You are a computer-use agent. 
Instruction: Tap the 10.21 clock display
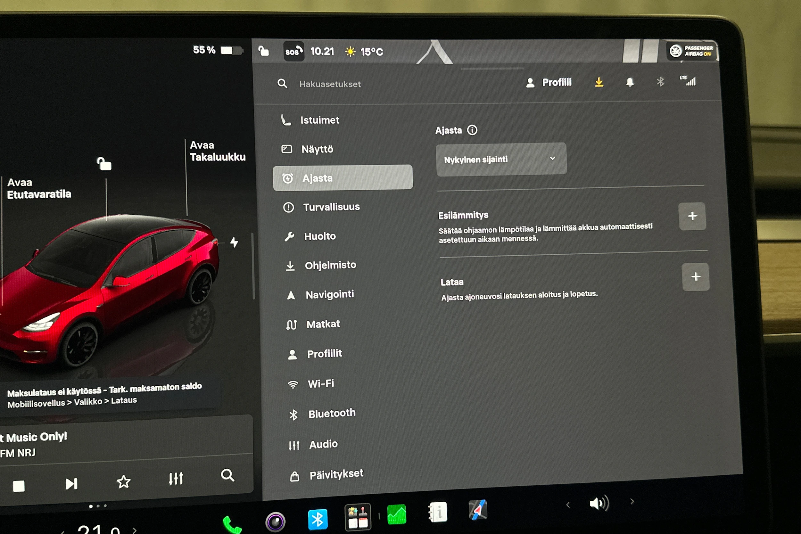coord(322,52)
